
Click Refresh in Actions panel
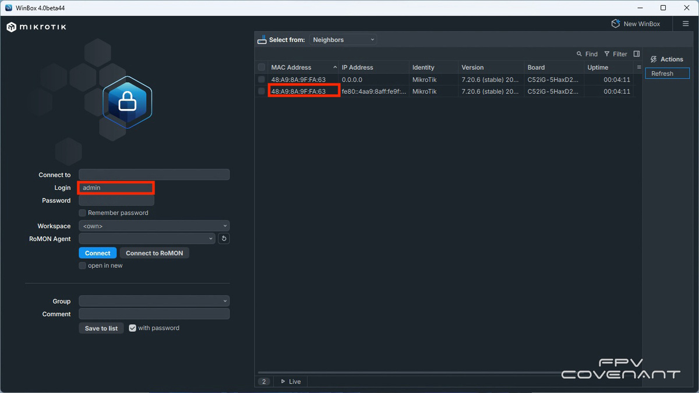667,73
